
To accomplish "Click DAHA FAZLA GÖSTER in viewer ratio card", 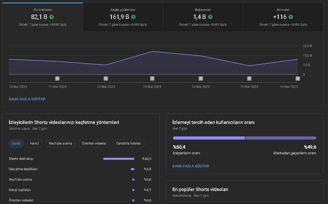I will (191, 166).
